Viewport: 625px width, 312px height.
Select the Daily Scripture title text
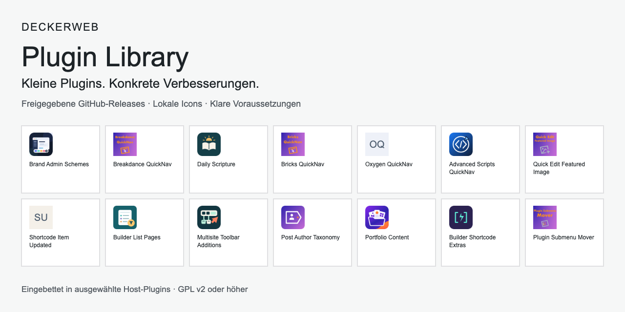[x=216, y=164]
